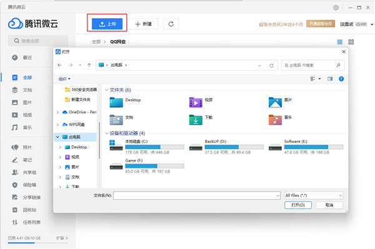The height and width of the screenshot is (249, 375).
Task: Click the 文件名 input field
Action: (197, 195)
